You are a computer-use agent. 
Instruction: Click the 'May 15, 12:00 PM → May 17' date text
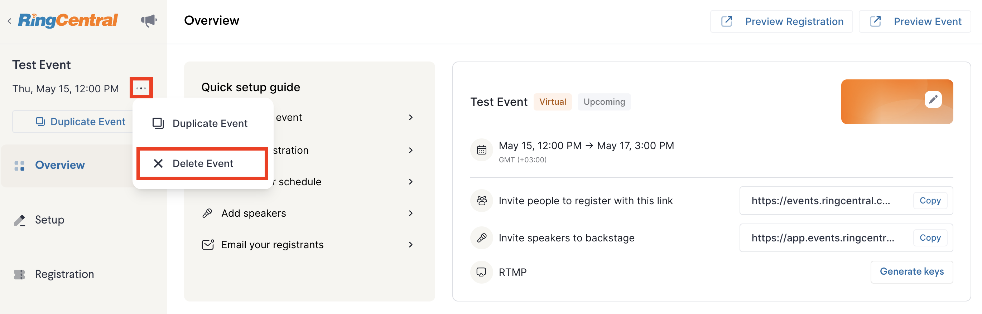(586, 146)
